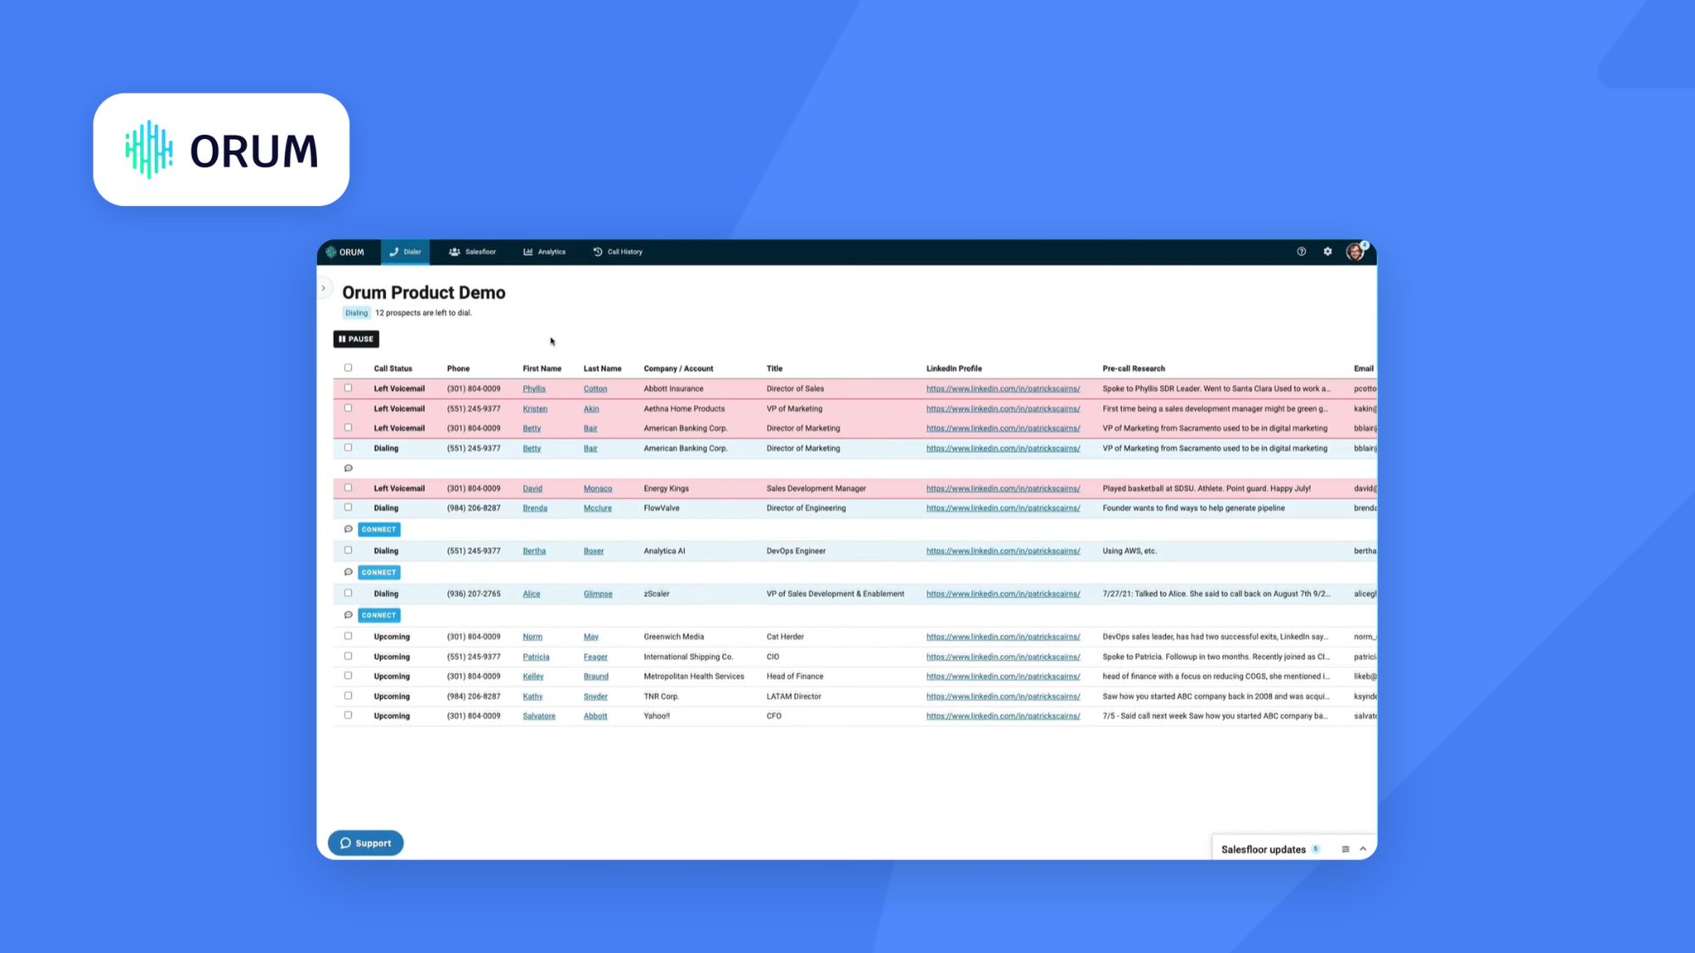Click the Greenwich Media company cell
1695x953 pixels.
pyautogui.click(x=675, y=637)
